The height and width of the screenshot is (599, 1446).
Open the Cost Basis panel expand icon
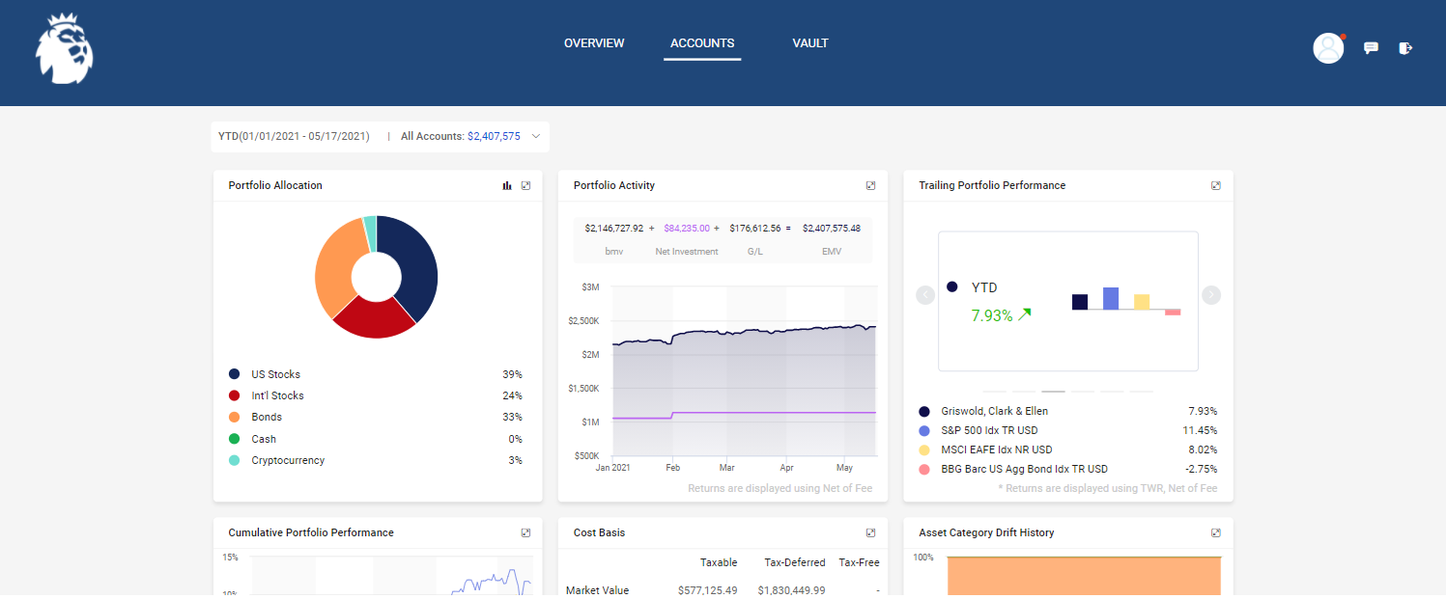pos(870,531)
